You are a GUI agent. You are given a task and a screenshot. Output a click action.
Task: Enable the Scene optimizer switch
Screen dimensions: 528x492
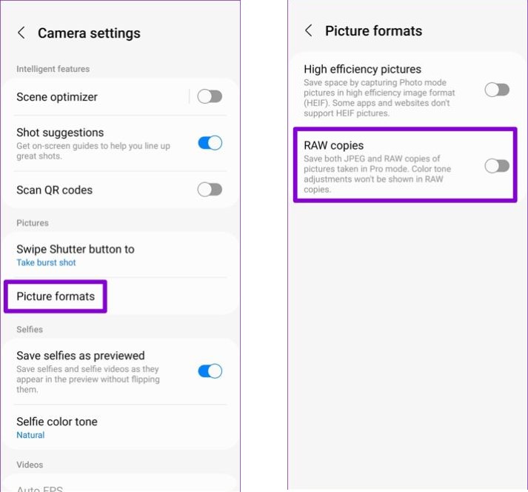click(x=210, y=96)
